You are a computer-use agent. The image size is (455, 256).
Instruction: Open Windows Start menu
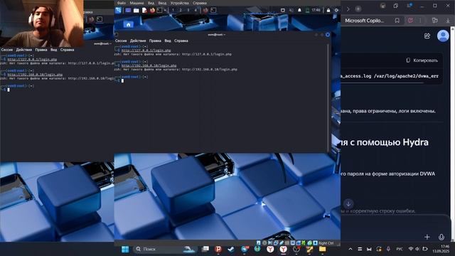pyautogui.click(x=125, y=250)
